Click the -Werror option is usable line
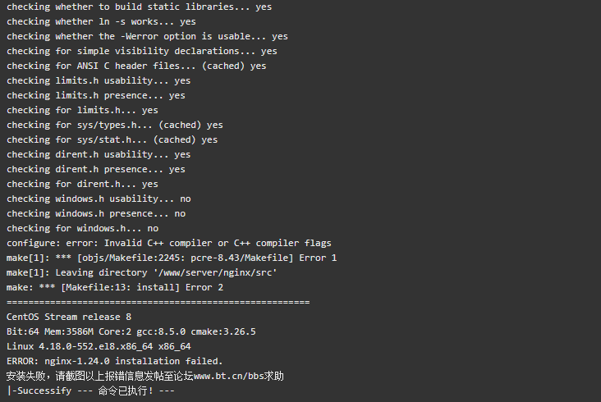601x402 pixels. 147,36
